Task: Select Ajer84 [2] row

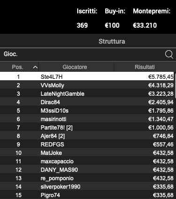Action: pyautogui.click(x=87, y=136)
